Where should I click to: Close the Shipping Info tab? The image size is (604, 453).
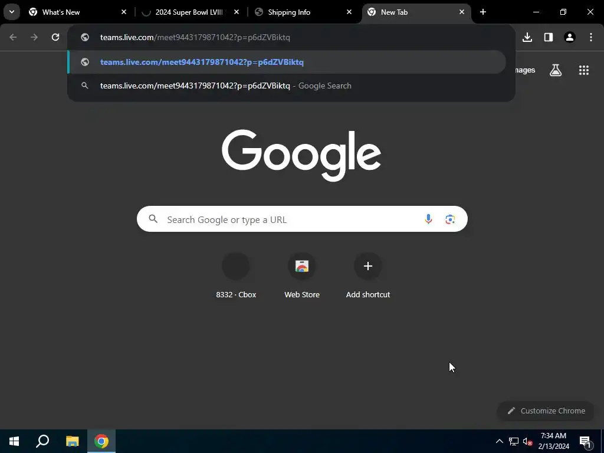349,12
